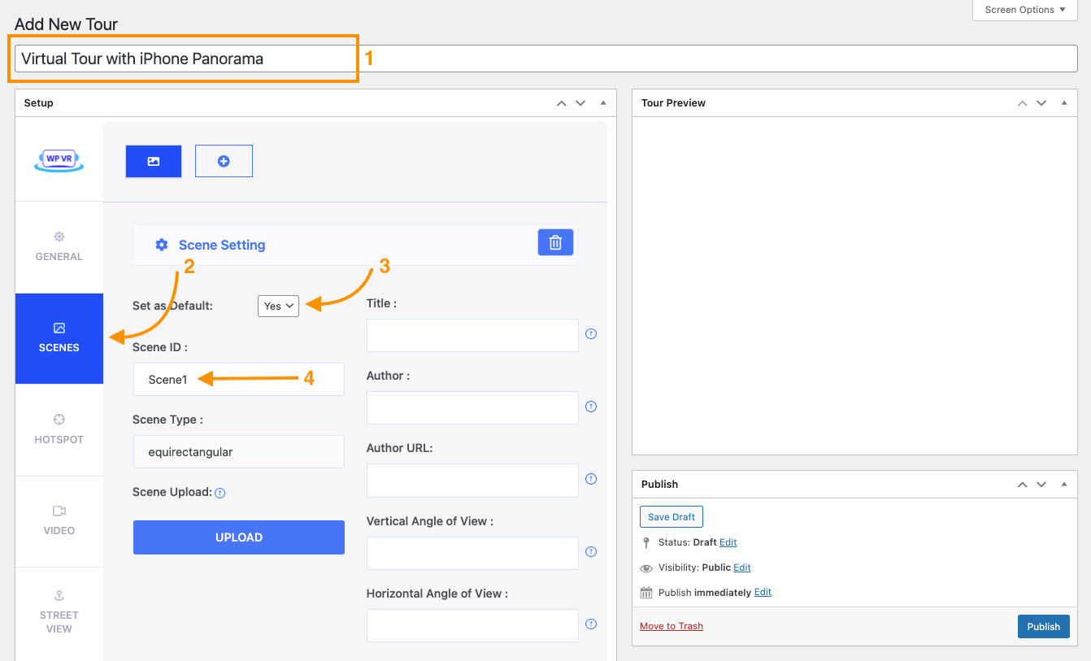Click the Move to Trash link

coord(672,626)
